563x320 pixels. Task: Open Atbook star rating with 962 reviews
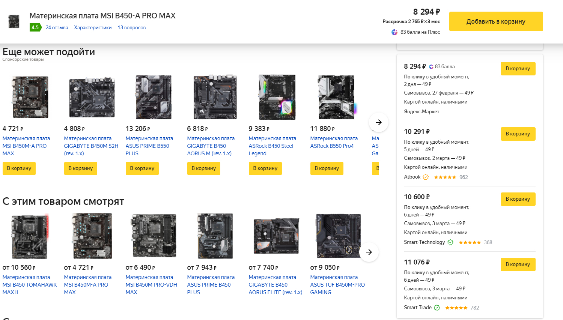click(x=451, y=177)
